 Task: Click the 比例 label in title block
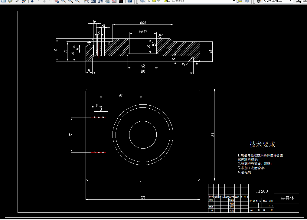271,201
